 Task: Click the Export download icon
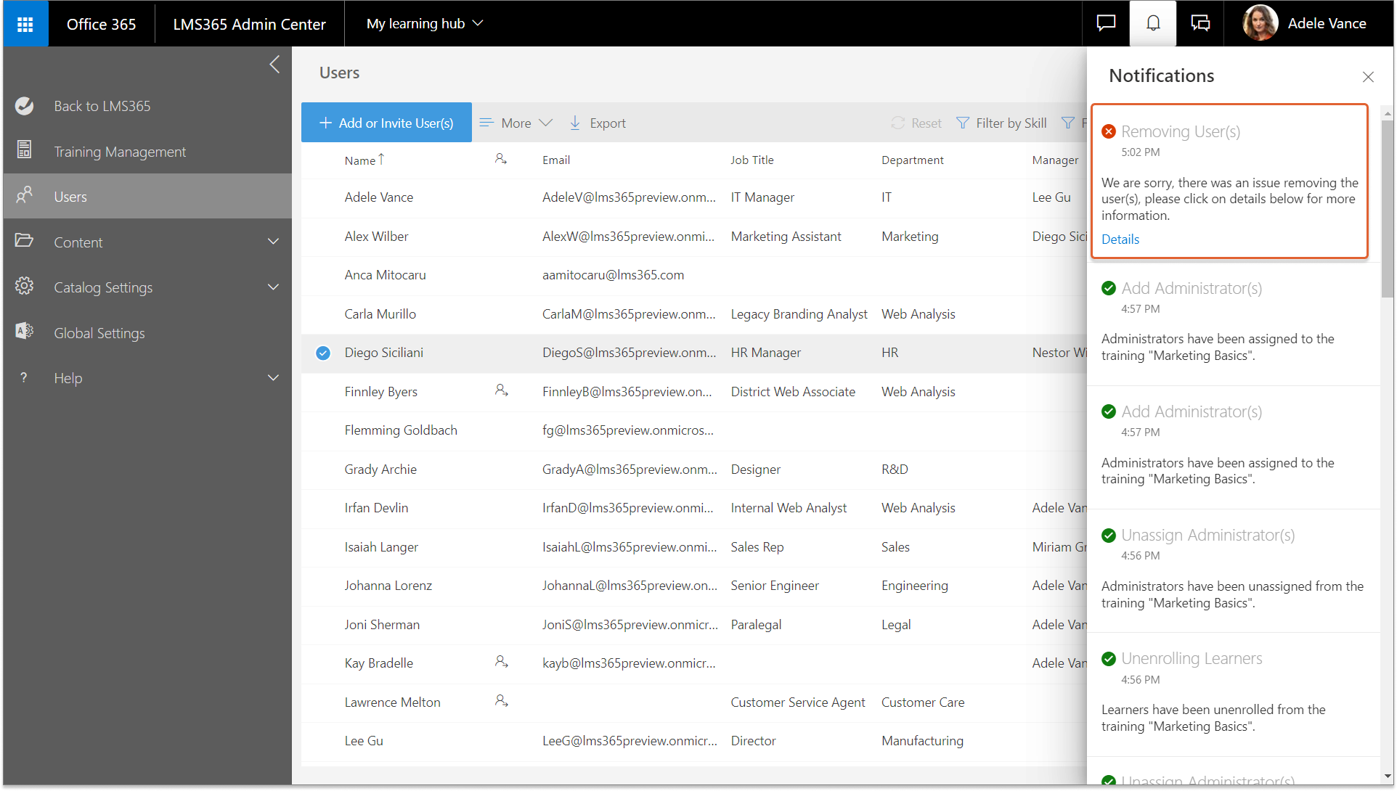tap(575, 123)
